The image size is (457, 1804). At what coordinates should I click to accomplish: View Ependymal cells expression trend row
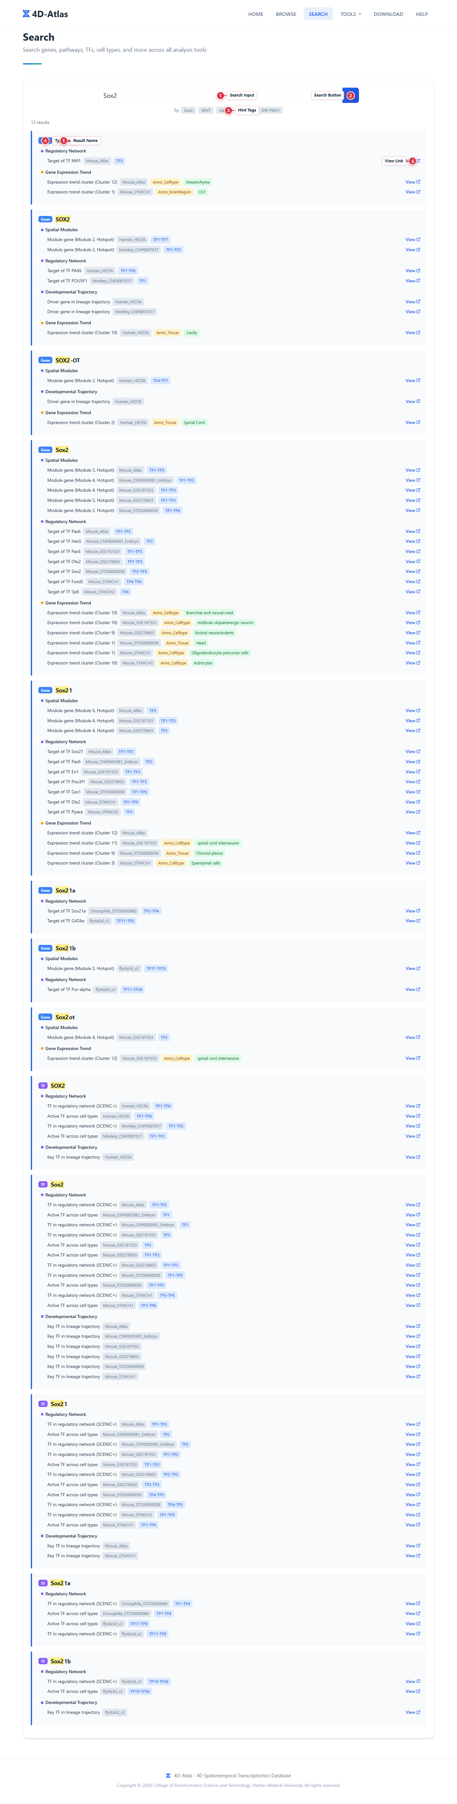[412, 863]
